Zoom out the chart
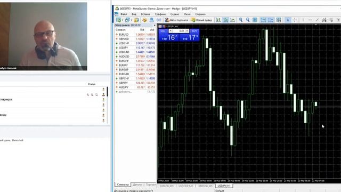Viewport: 341px width, 192px height. pos(248,20)
